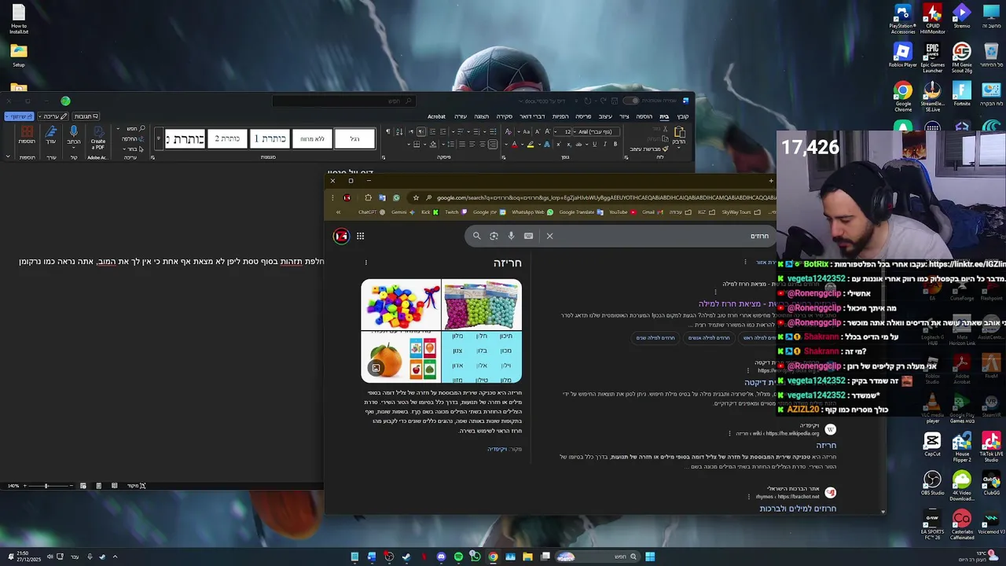Image resolution: width=1006 pixels, height=566 pixels.
Task: Toggle Focus mode (מיקוד) in Word status bar
Action: 138,486
